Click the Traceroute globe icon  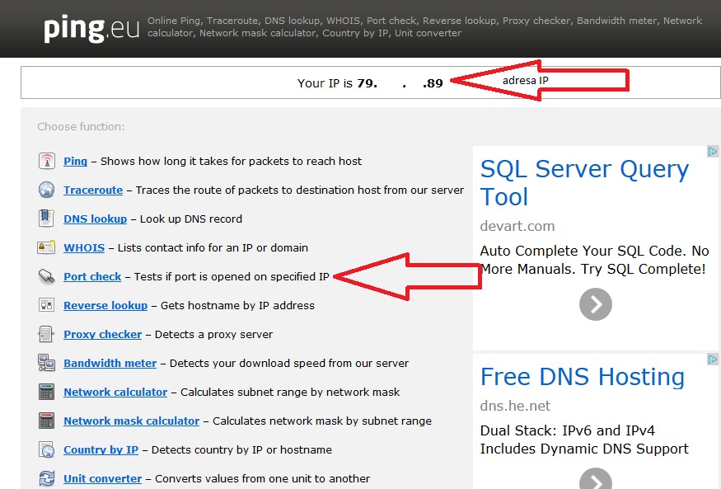click(x=47, y=190)
